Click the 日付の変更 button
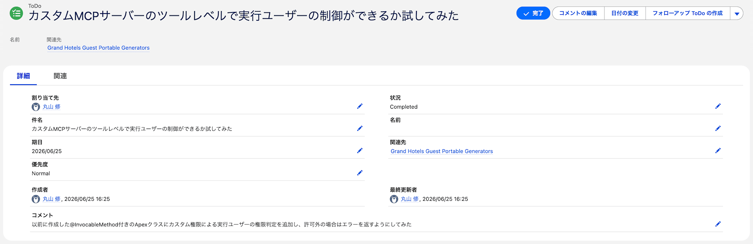 pyautogui.click(x=625, y=13)
